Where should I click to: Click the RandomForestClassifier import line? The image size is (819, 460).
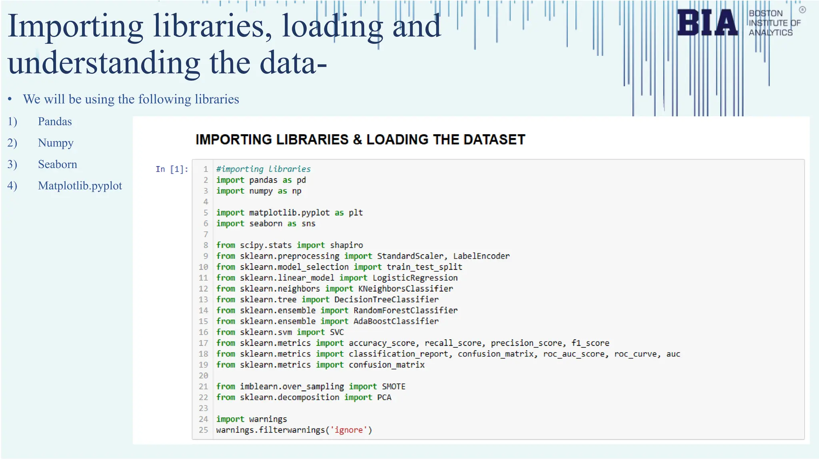pos(337,310)
